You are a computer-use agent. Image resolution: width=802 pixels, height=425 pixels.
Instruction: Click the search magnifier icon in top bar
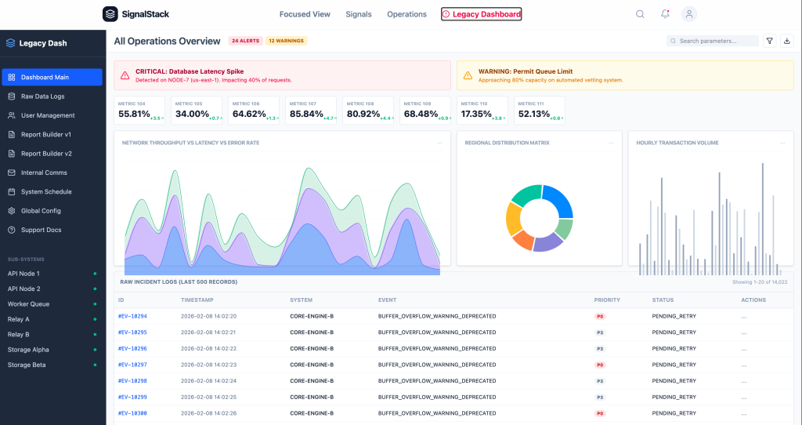tap(640, 14)
